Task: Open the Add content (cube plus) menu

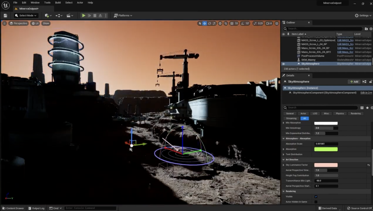Action: click(x=48, y=15)
